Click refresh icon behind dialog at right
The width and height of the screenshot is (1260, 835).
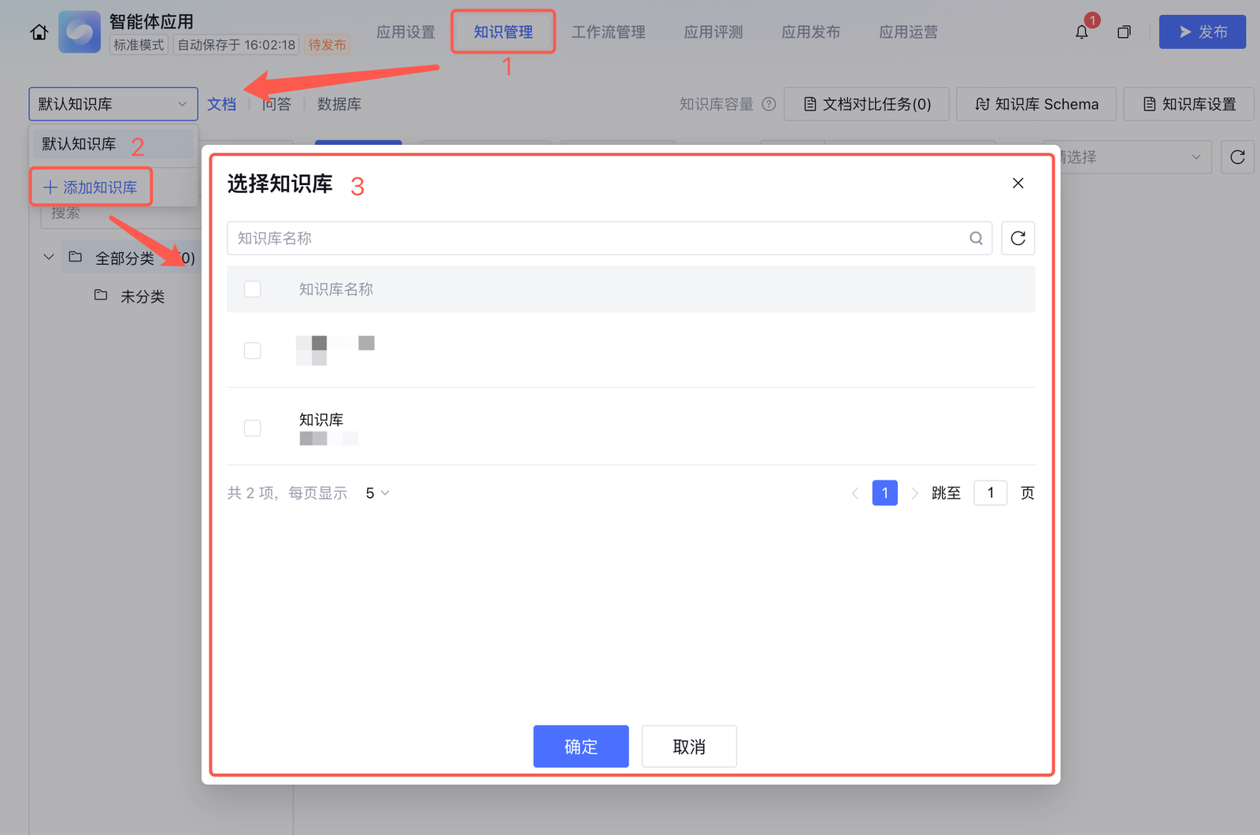[1236, 158]
